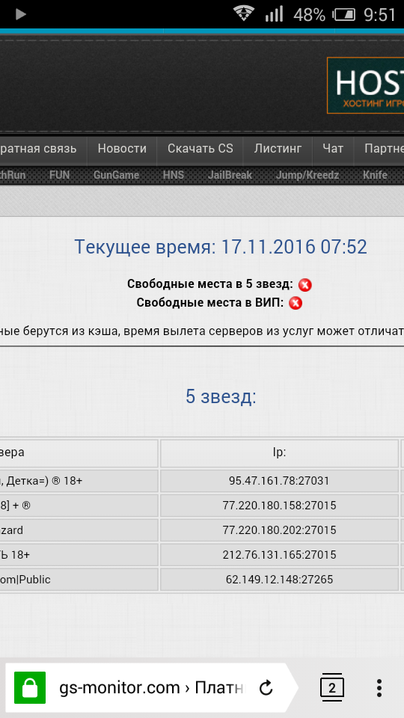This screenshot has width=404, height=718.
Task: Click IP 77.220.180.202:27015
Action: point(279,530)
